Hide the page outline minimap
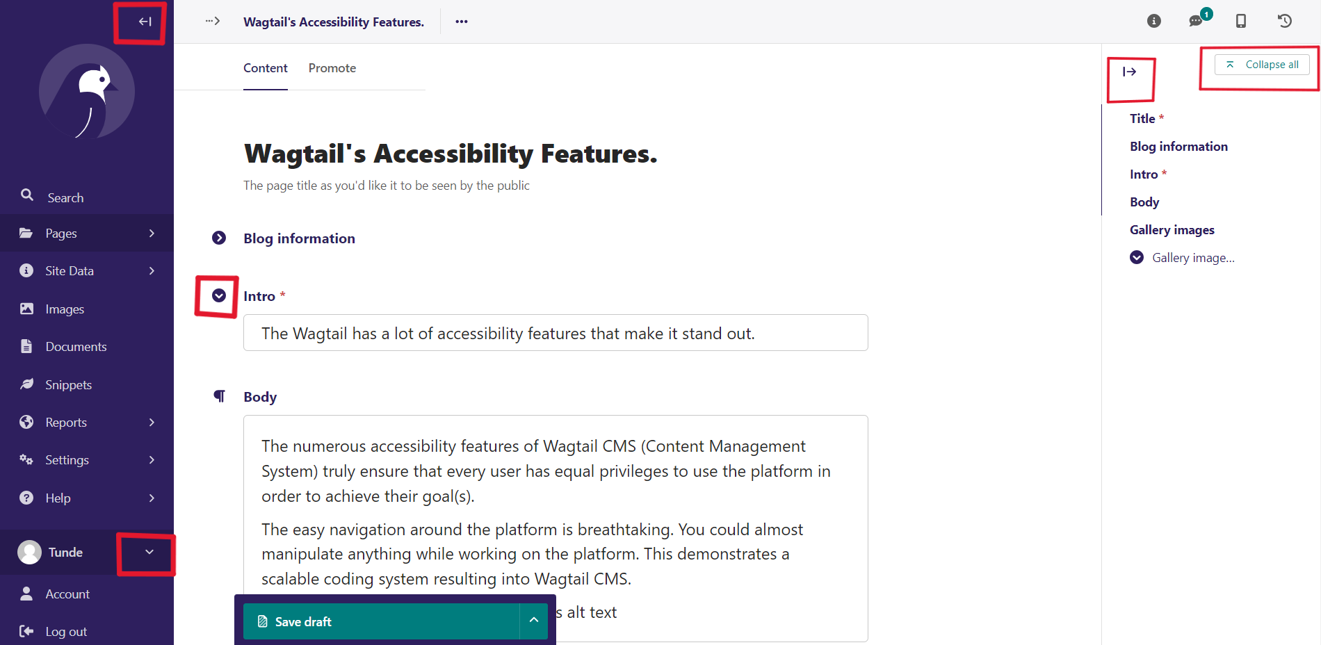The height and width of the screenshot is (645, 1321). pos(1130,72)
